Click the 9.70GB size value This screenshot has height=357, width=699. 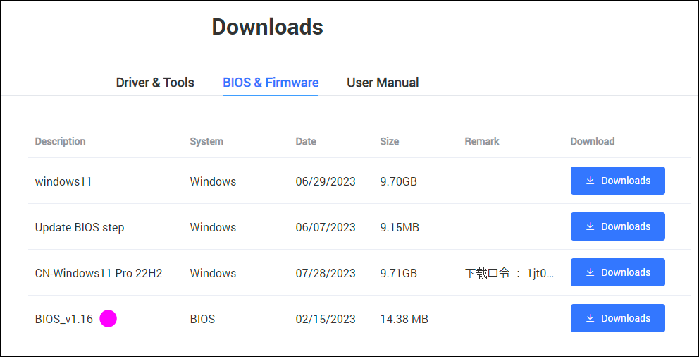[399, 181]
